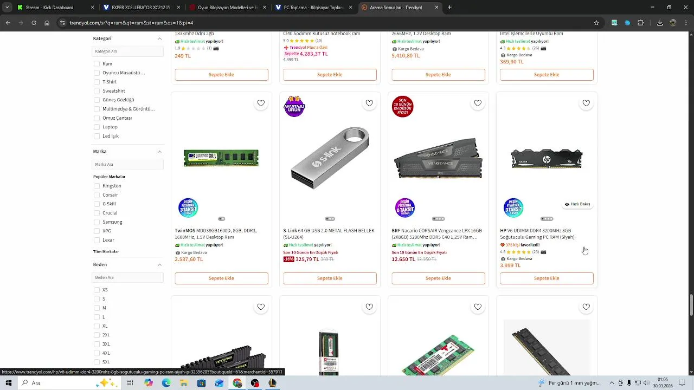Check the Laptop category checkbox
Viewport: 694px width, 390px height.
(97, 127)
